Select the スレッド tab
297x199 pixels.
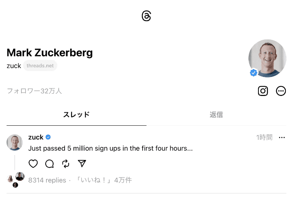point(76,115)
